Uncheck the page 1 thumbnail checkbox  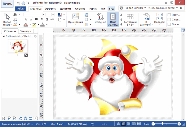click(x=26, y=55)
